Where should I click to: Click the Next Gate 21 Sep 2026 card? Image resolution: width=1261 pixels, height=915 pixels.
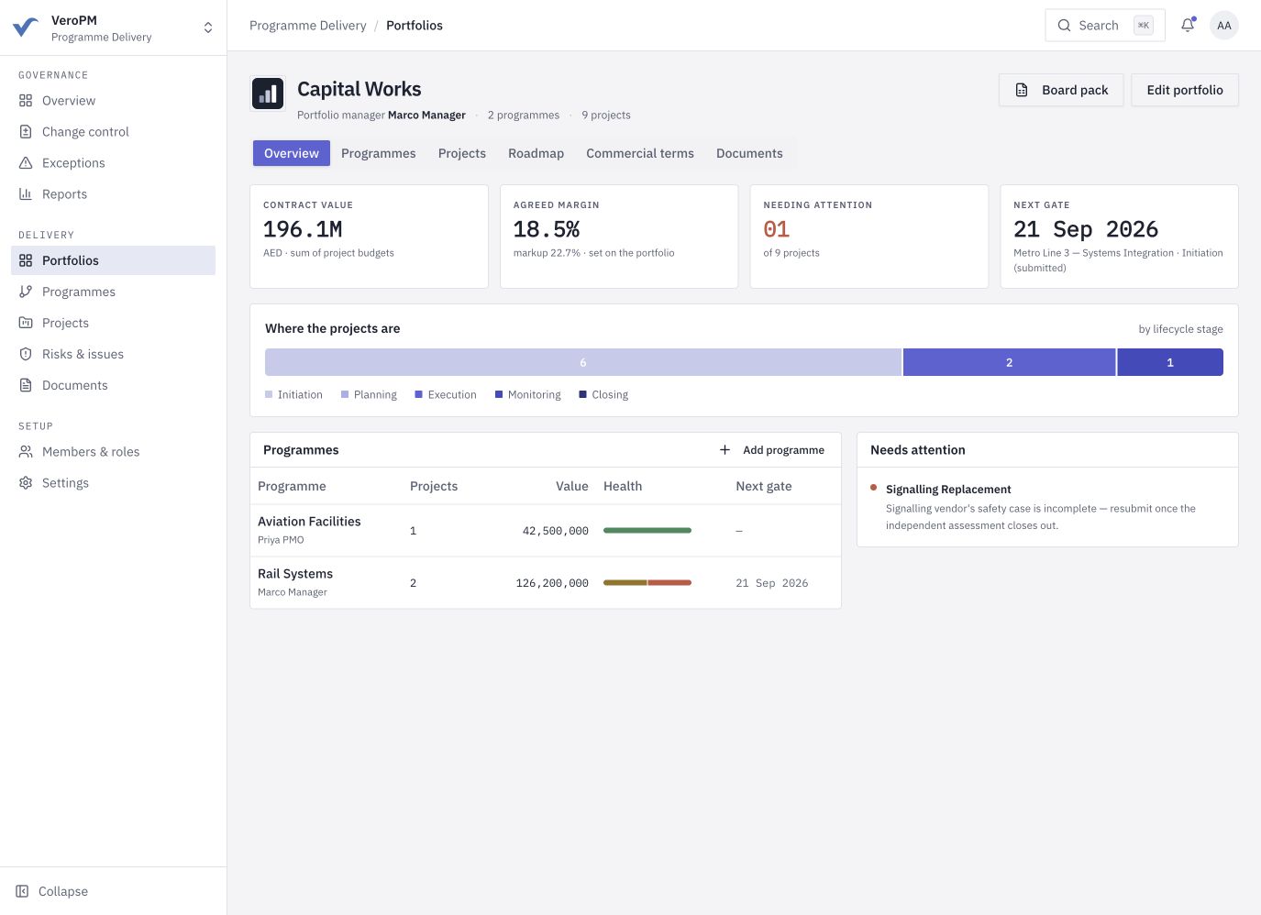pyautogui.click(x=1120, y=237)
